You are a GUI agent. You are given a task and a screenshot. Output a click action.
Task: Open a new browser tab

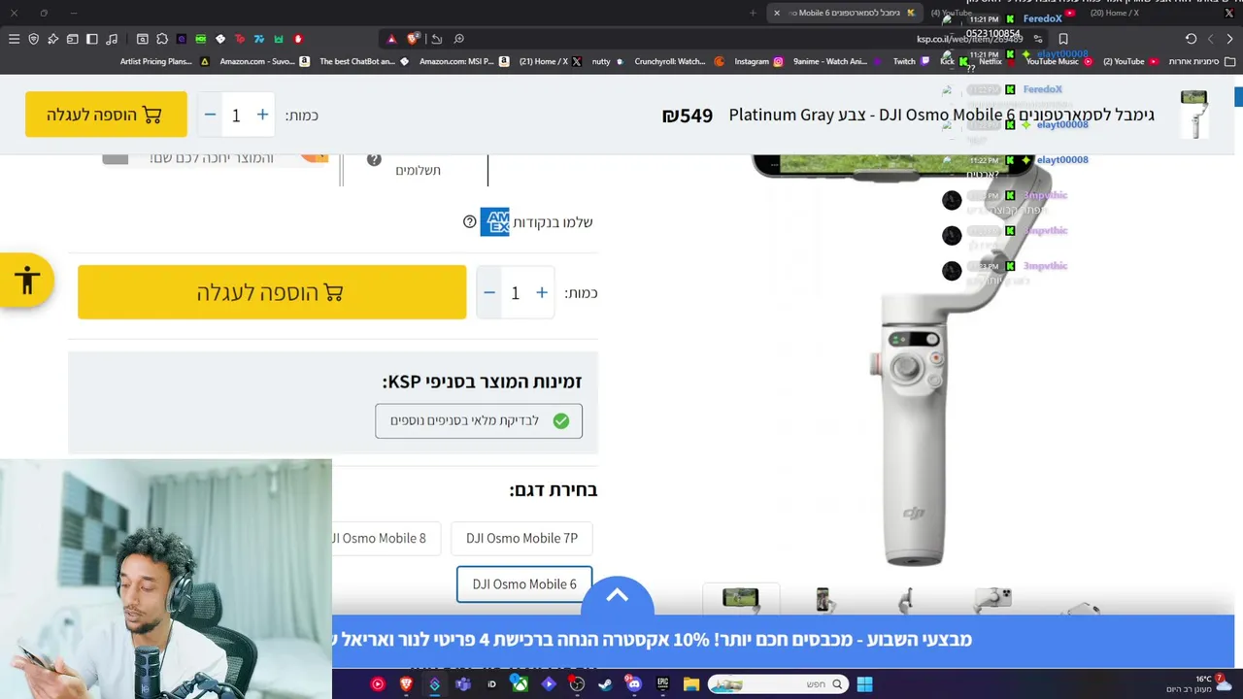(x=753, y=13)
